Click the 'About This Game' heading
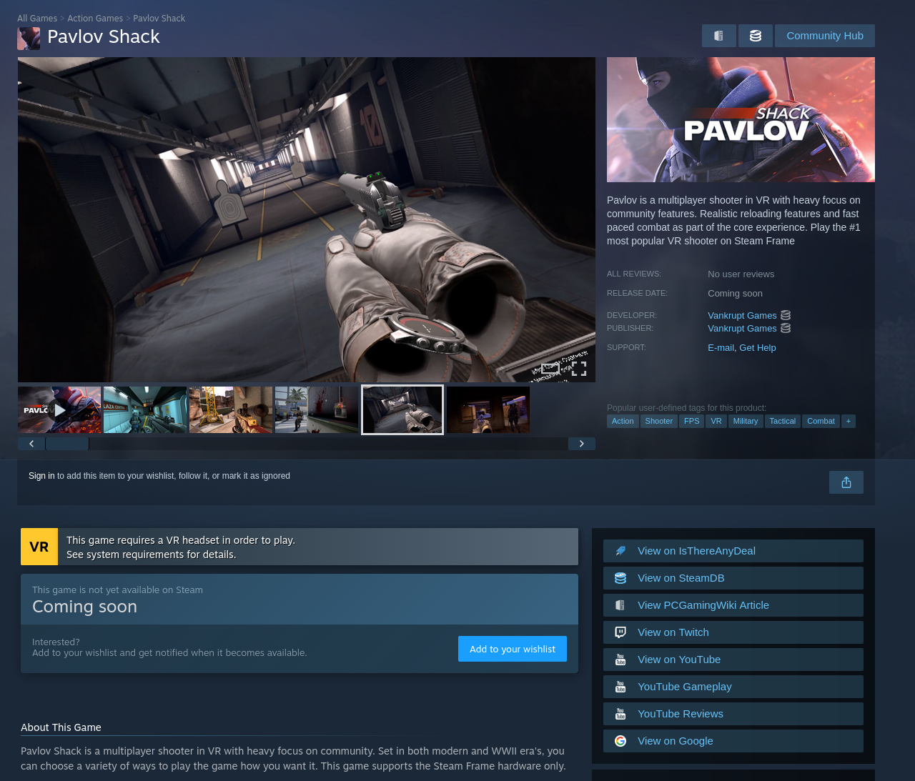The width and height of the screenshot is (915, 781). [x=61, y=727]
